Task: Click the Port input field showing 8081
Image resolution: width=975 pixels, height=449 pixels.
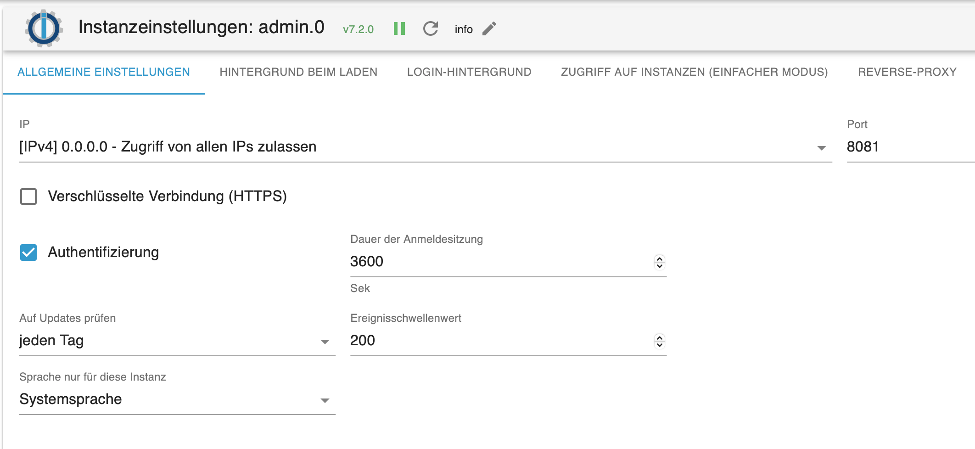Action: 910,147
